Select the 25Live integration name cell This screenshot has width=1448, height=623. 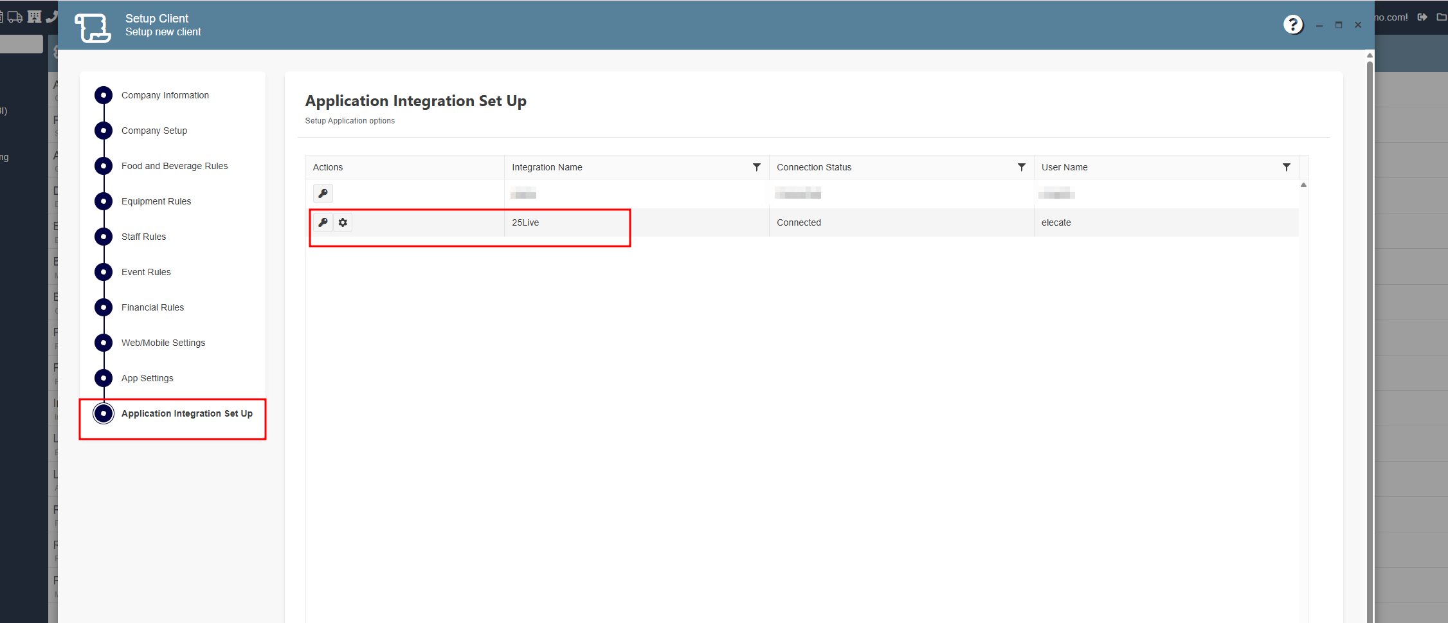point(637,222)
